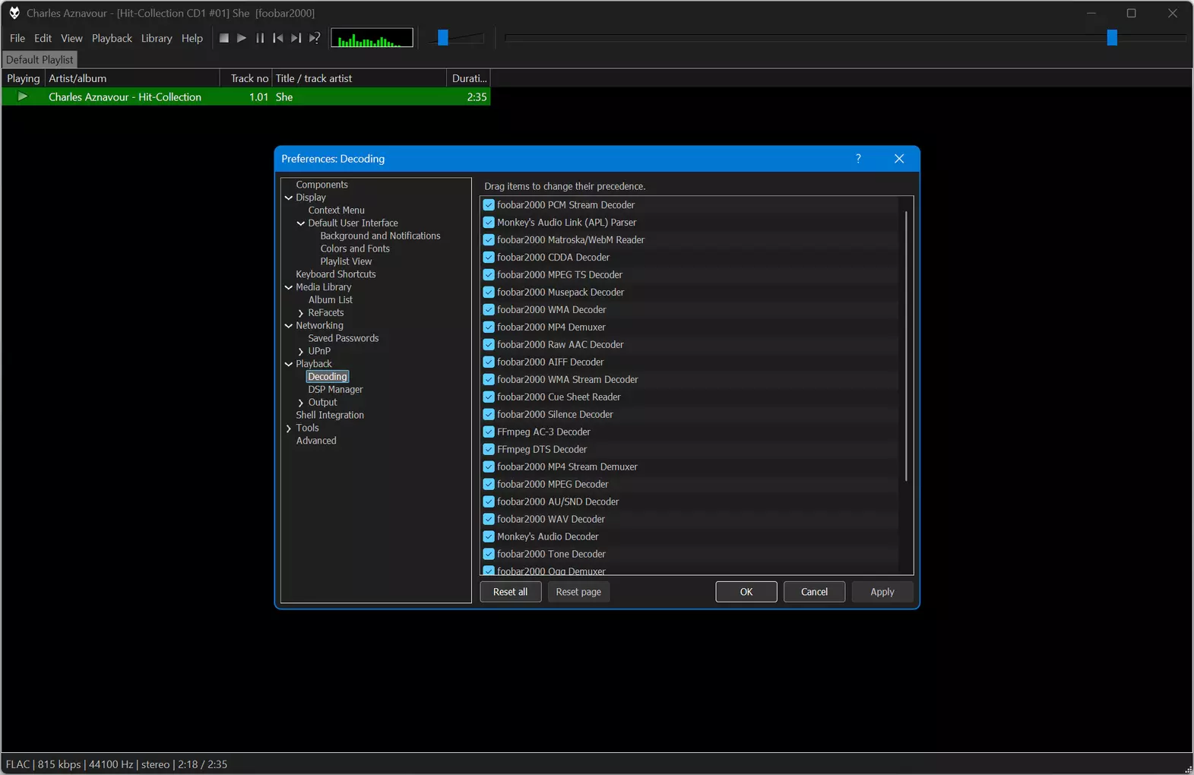The image size is (1194, 775).
Task: Sort playlist by Artist/album column header
Action: [x=132, y=78]
